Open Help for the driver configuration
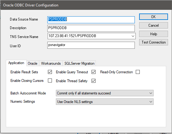Viewport: 172px width, 134px height. pyautogui.click(x=154, y=34)
